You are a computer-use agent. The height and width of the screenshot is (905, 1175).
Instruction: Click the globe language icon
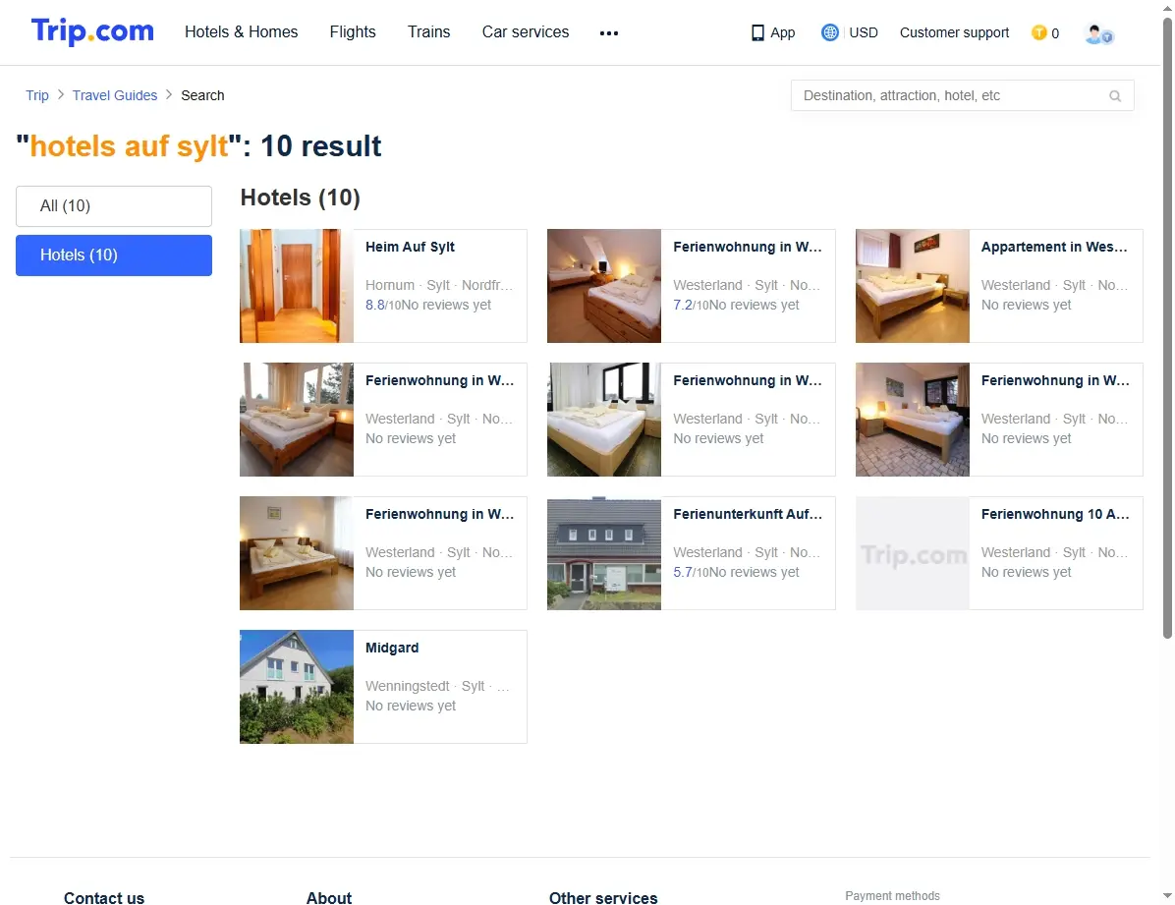point(829,32)
